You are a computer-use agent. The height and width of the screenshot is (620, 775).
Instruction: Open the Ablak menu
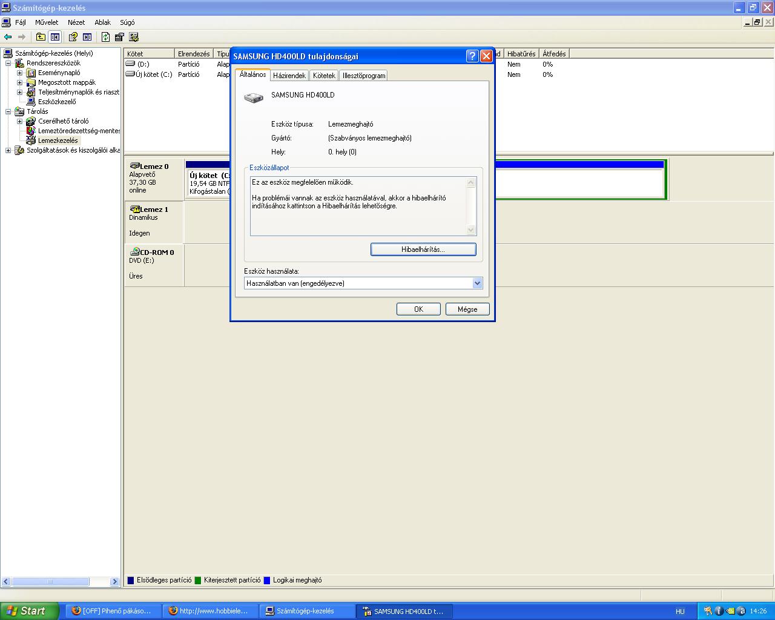point(102,22)
